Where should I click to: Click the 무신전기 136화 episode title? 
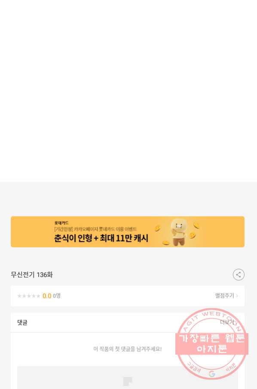pyautogui.click(x=32, y=275)
